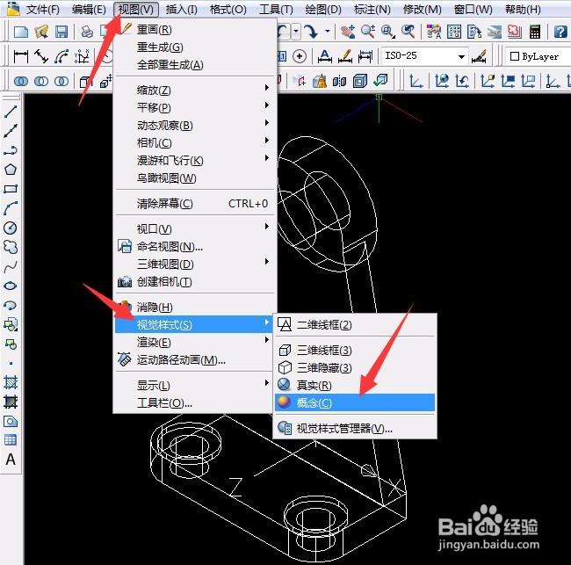This screenshot has width=571, height=565.
Task: Select the Circle draw tool
Action: [x=11, y=228]
